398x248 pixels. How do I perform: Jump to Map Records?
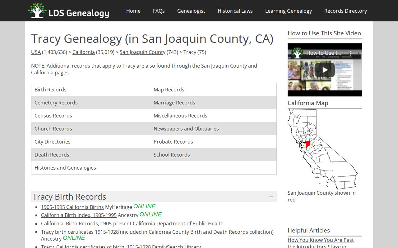[x=169, y=90]
